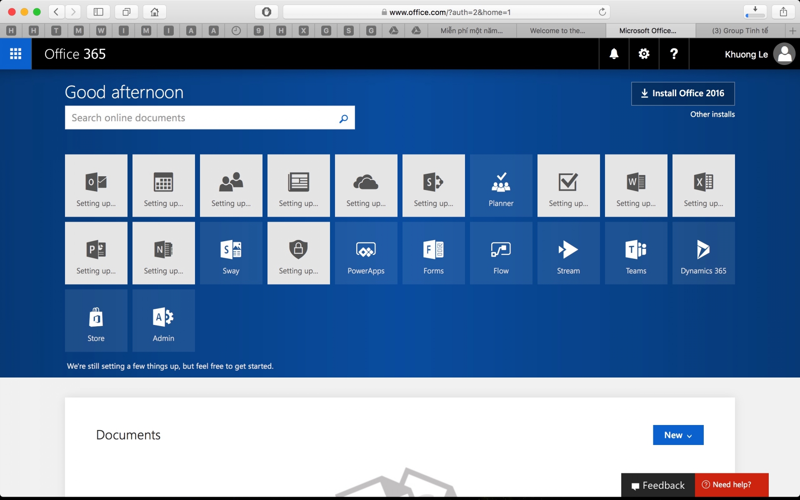Open the Tasks checkmark tile
This screenshot has height=500, width=800.
tap(569, 185)
